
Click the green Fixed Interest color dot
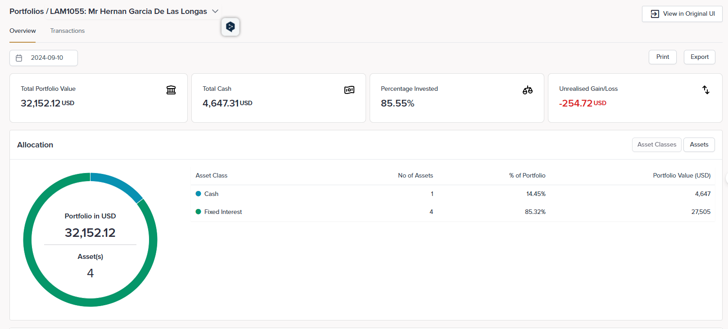(x=198, y=212)
